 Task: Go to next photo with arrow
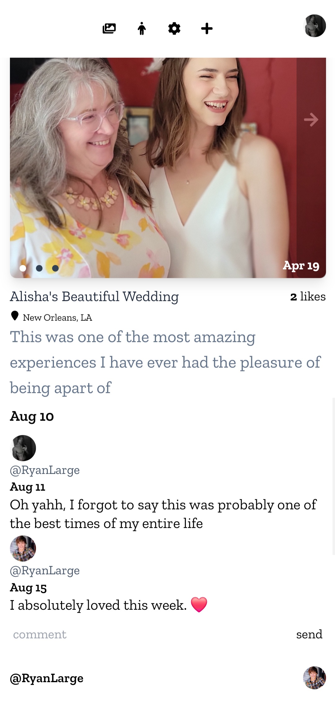311,120
